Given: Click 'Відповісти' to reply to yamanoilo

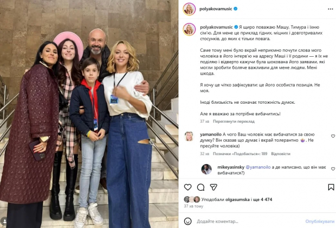Looking at the screenshot, I should [x=281, y=153].
